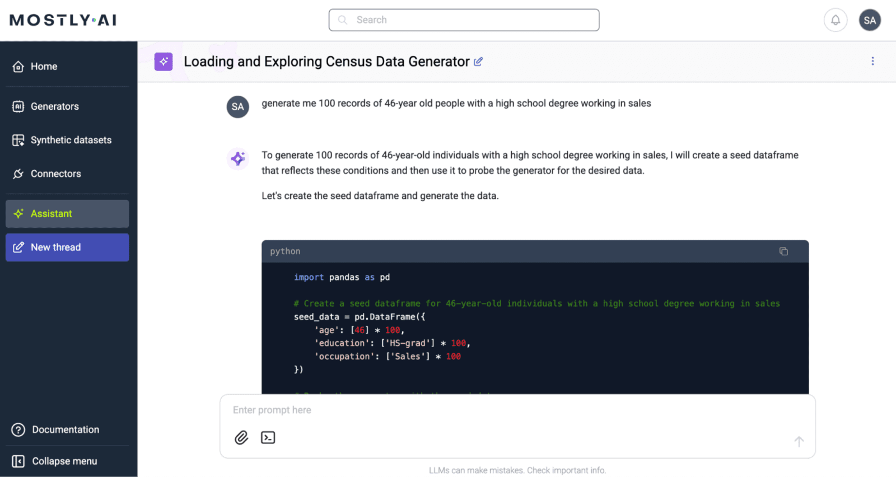This screenshot has height=477, width=896.
Task: Click the 'occupation' Sales code line
Action: tap(388, 357)
